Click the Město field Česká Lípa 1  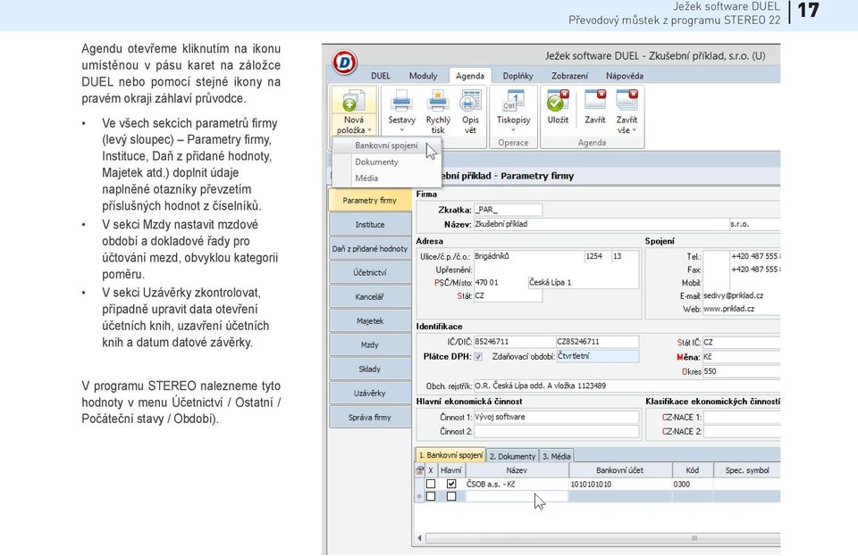coord(583,282)
